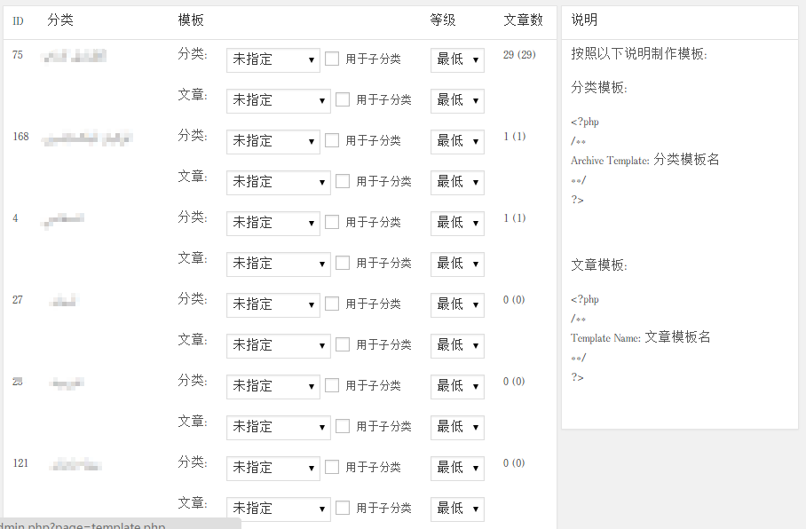Tick 用于子分类 on ID 121 分类 row
The height and width of the screenshot is (529, 806).
[x=332, y=467]
